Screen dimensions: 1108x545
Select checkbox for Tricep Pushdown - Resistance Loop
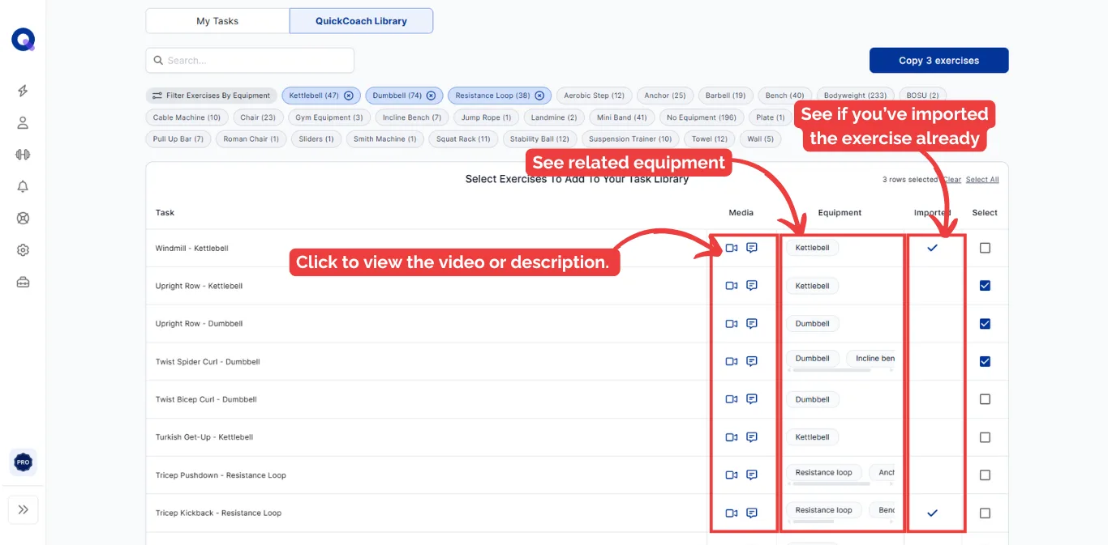[985, 475]
